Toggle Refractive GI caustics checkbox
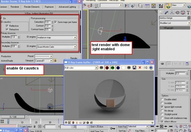The height and width of the screenshot is (132, 191). (x=7, y=29)
